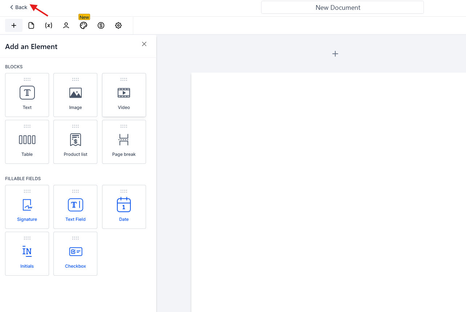Close the Add an Element panel
The image size is (466, 312).
tap(144, 44)
